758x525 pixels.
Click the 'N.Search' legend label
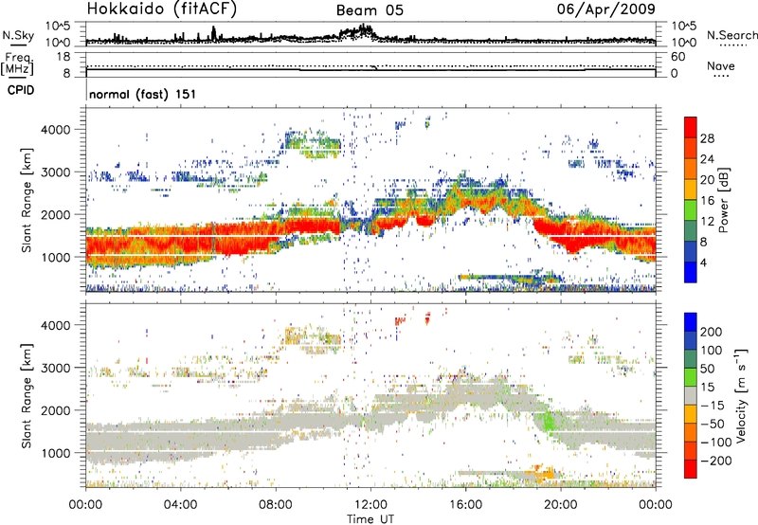tap(731, 35)
